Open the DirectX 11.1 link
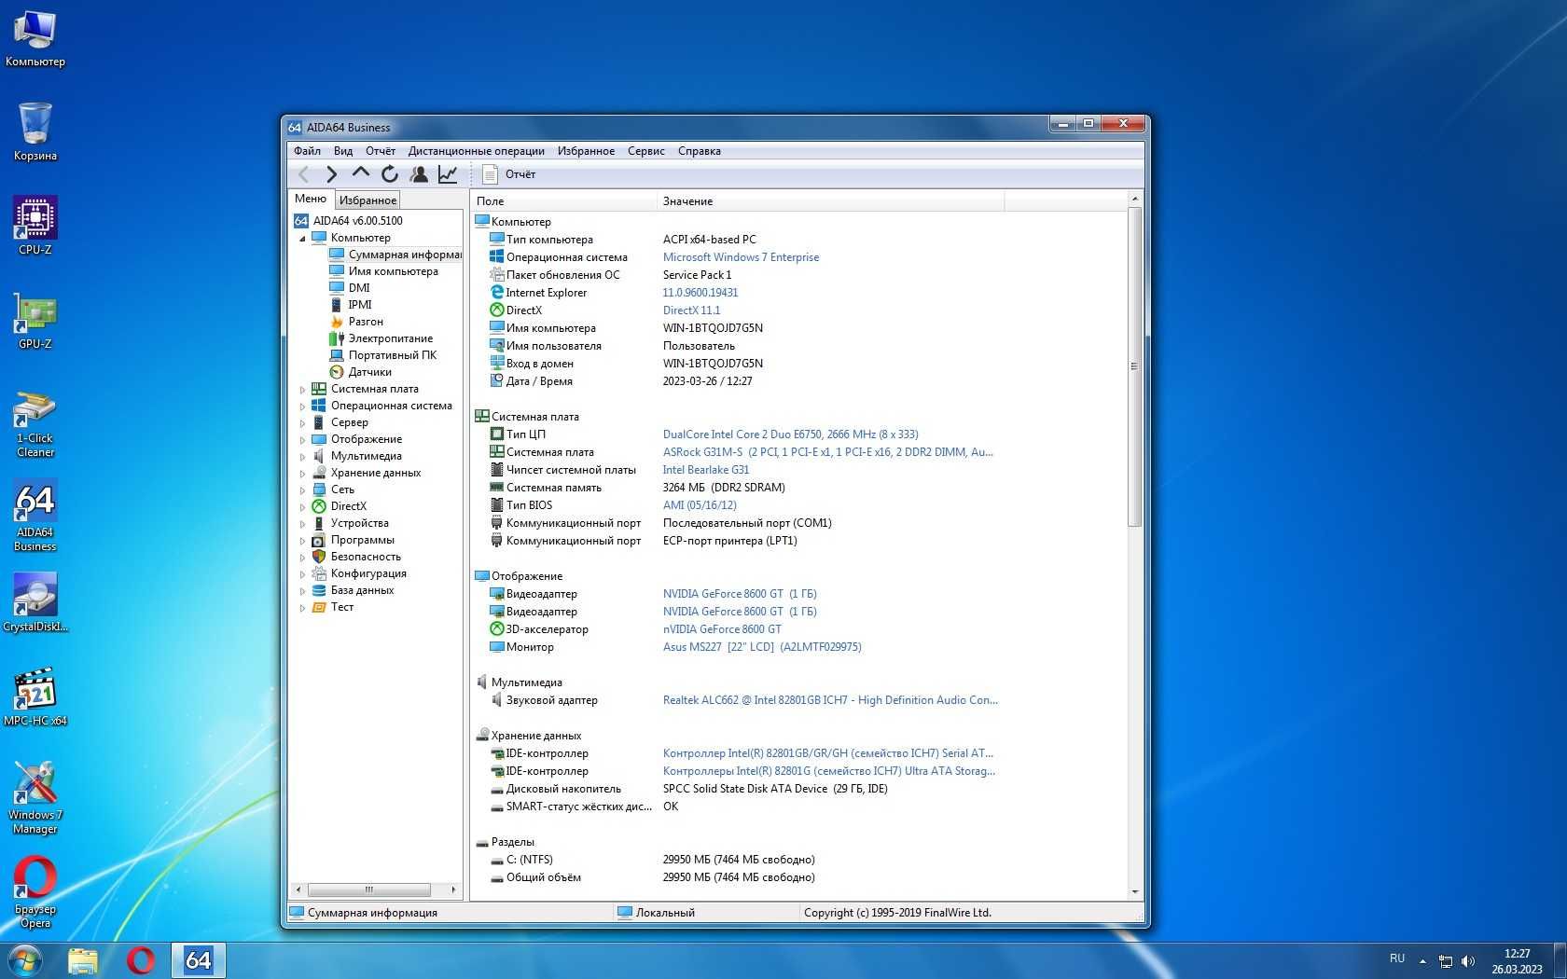 point(691,310)
